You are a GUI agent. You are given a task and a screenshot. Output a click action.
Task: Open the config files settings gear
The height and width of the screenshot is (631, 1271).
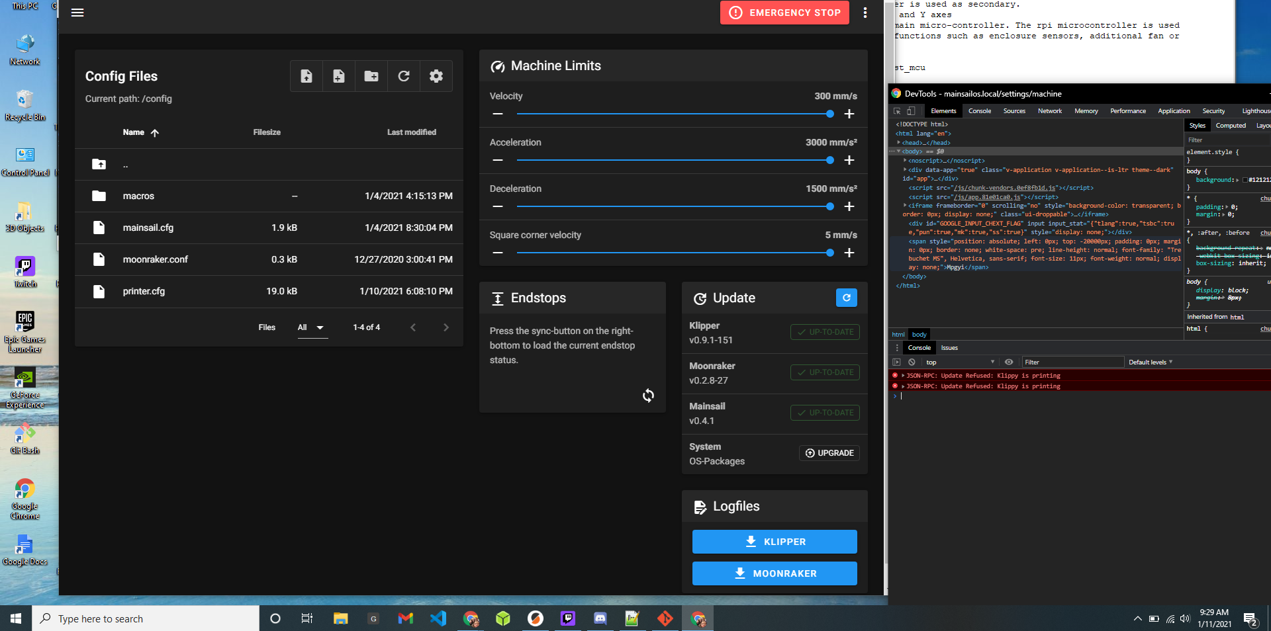tap(436, 76)
